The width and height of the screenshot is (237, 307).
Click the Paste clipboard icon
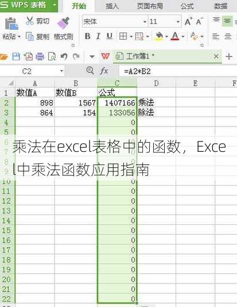(11, 24)
